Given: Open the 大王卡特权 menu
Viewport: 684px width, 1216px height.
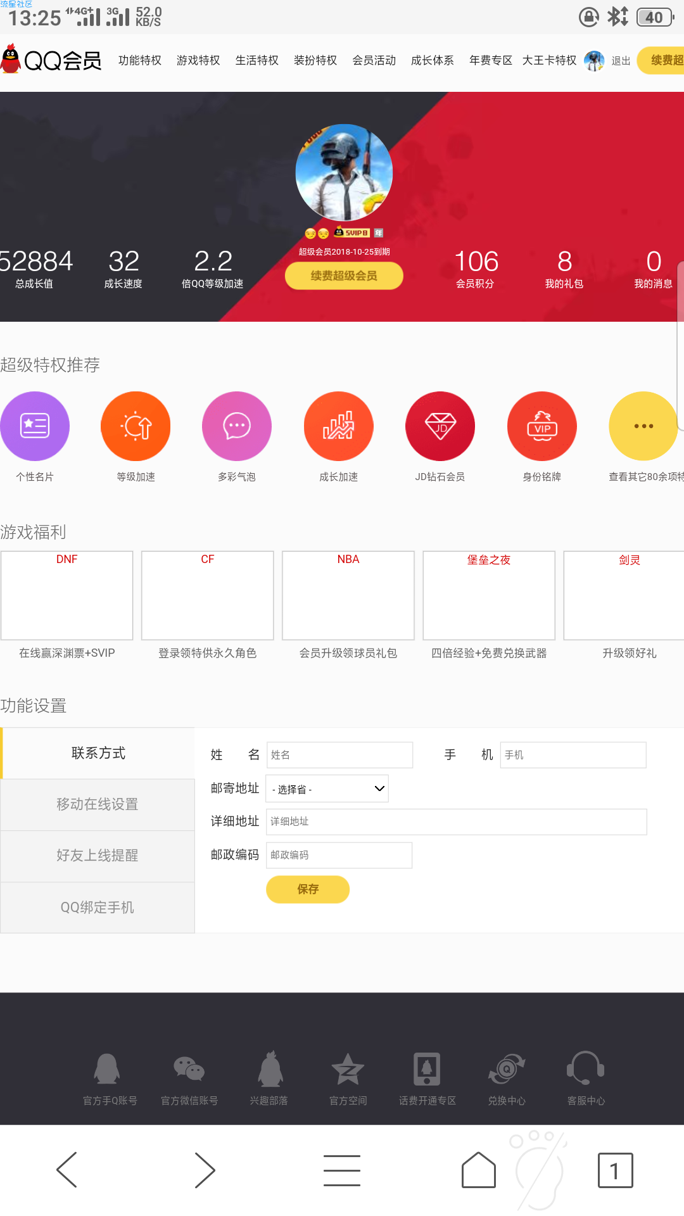Looking at the screenshot, I should click(549, 60).
